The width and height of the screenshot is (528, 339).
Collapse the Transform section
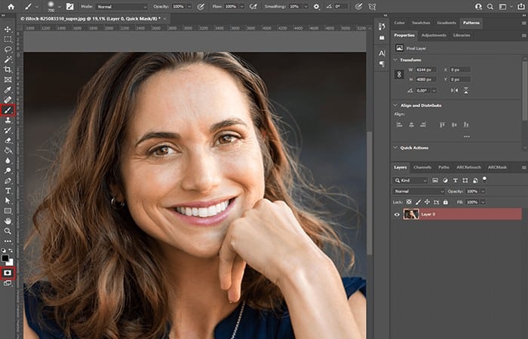point(395,60)
